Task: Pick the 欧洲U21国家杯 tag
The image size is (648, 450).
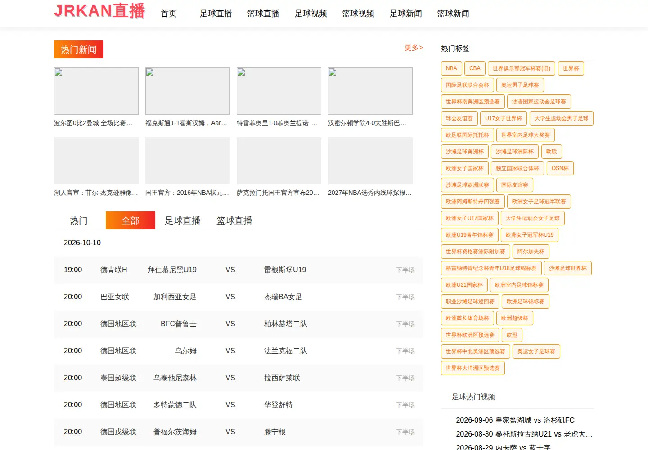Action: tap(464, 285)
